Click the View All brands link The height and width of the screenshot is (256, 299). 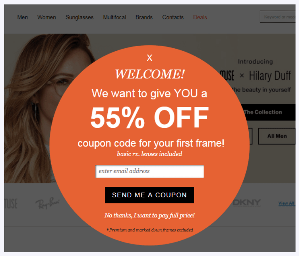(x=286, y=203)
